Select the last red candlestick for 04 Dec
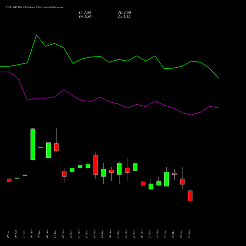The height and width of the screenshot is (246, 246). pyautogui.click(x=190, y=196)
